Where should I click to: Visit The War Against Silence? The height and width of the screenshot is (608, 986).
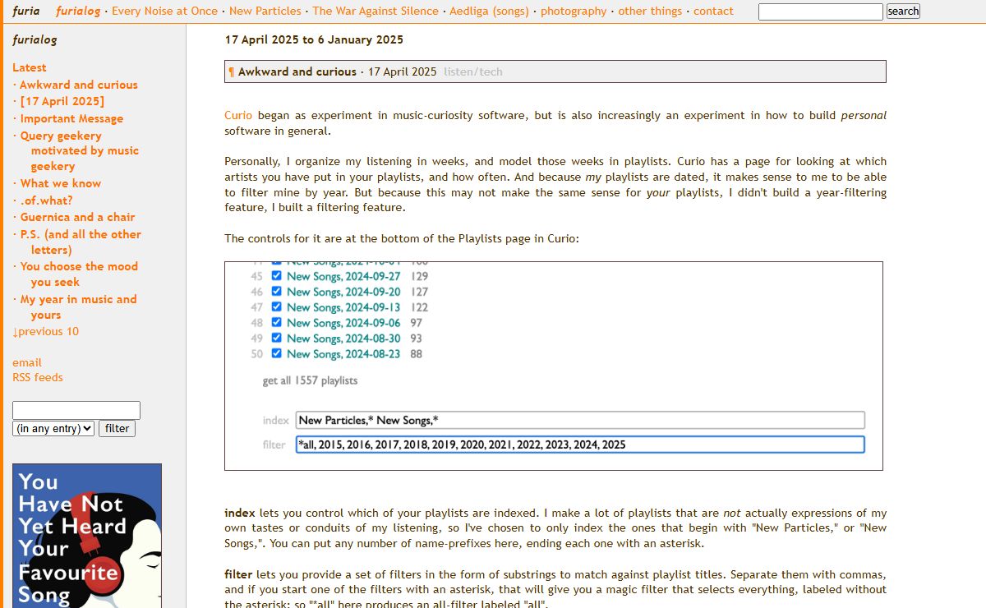(x=376, y=12)
